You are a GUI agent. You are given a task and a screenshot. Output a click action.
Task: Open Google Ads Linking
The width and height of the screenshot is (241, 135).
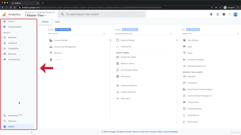point(128,57)
